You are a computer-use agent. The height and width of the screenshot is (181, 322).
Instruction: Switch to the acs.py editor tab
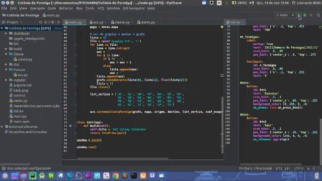(x=98, y=22)
